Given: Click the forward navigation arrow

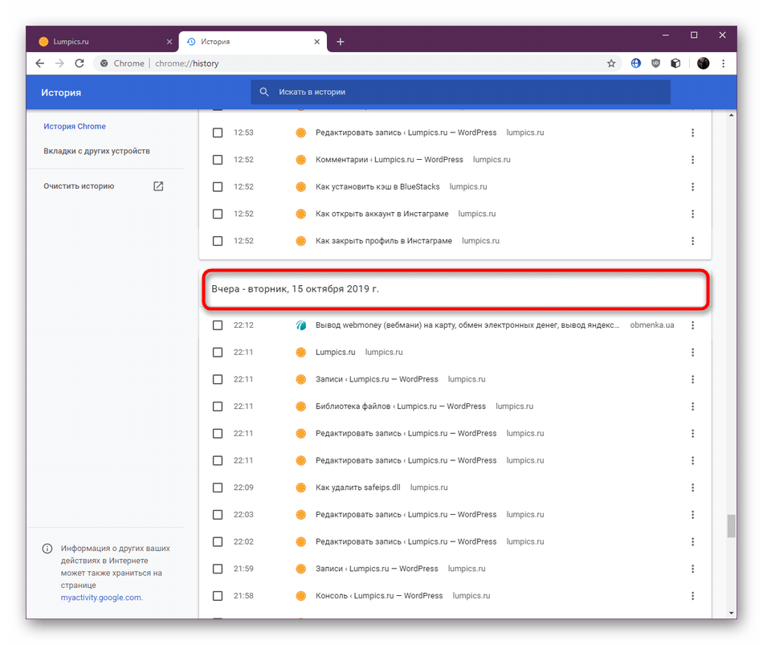Looking at the screenshot, I should click(x=59, y=63).
